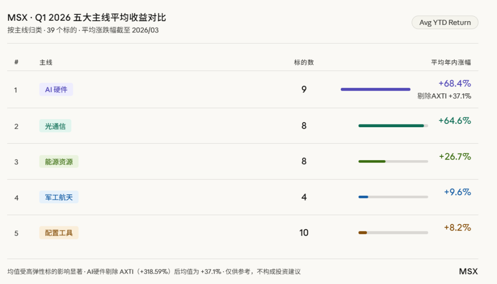Click the 剔除AXTI +37.1% note

pyautogui.click(x=444, y=96)
